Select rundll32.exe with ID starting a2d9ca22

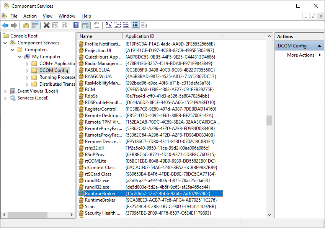(x=150, y=180)
